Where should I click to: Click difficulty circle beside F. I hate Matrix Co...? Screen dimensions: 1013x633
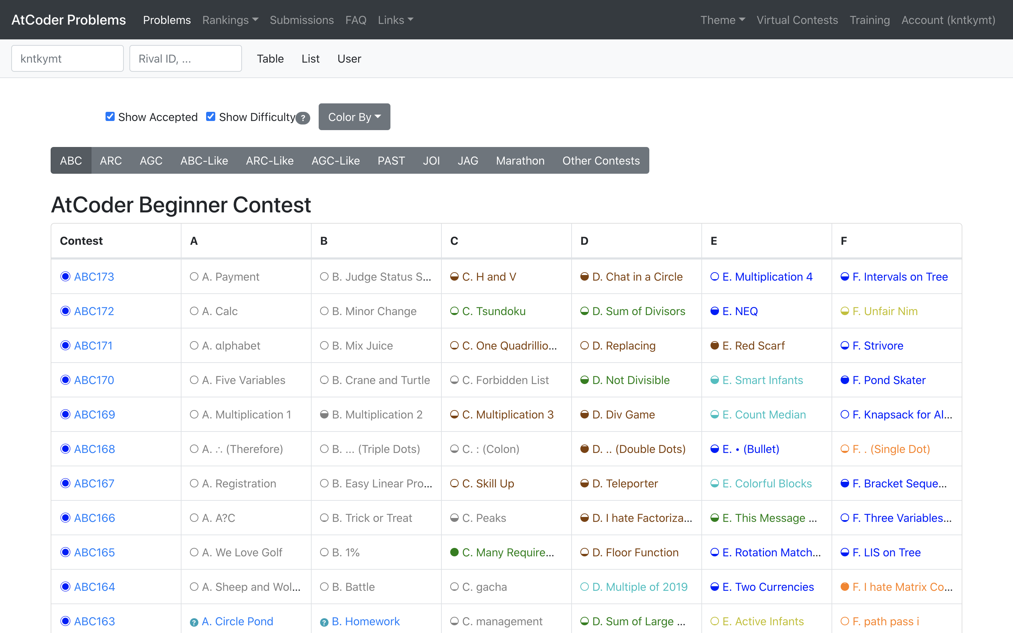click(x=845, y=587)
